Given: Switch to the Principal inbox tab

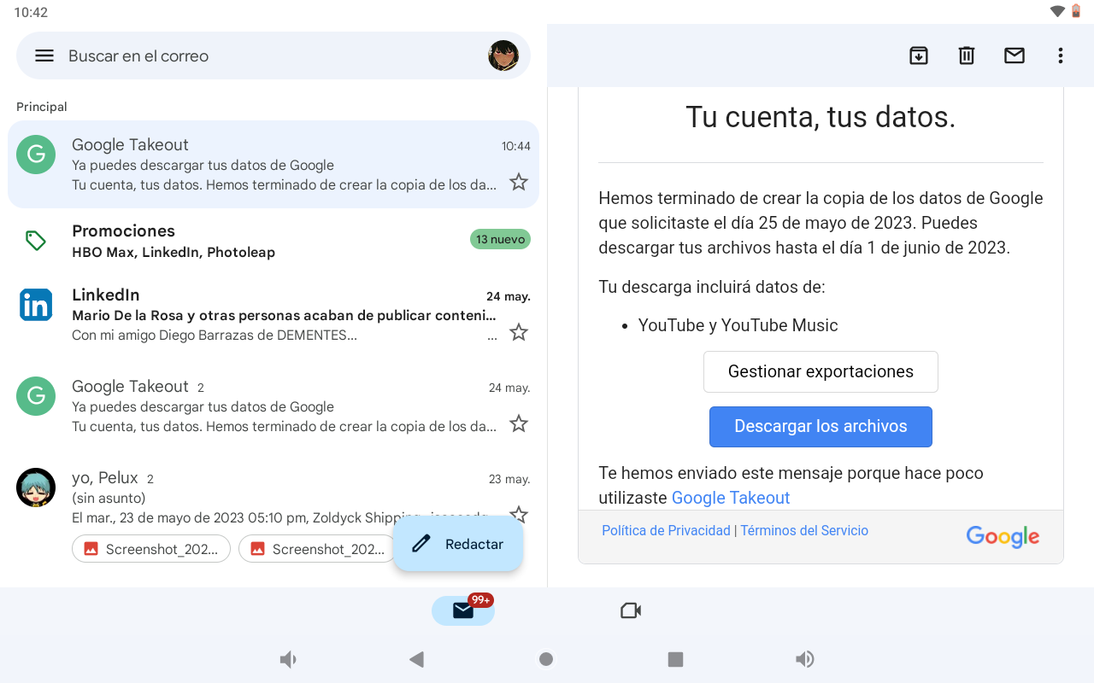Looking at the screenshot, I should point(41,106).
